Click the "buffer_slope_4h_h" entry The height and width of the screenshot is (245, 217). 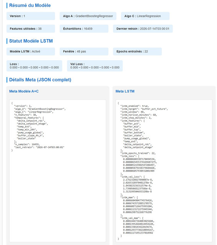point(30,136)
